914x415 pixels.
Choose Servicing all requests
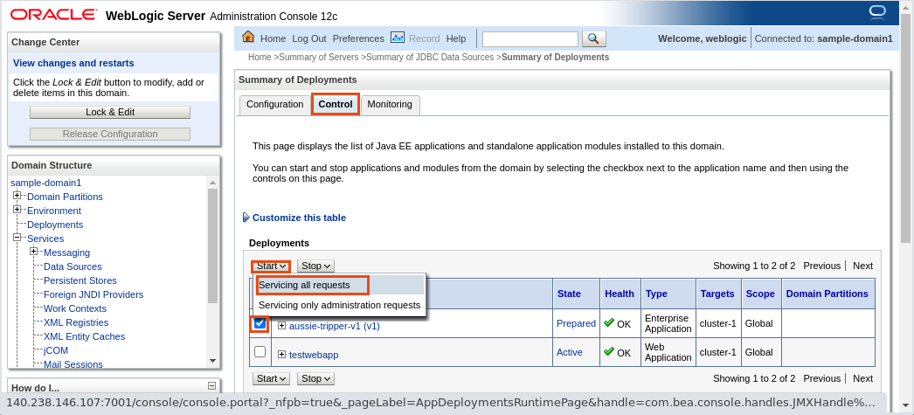coord(340,285)
